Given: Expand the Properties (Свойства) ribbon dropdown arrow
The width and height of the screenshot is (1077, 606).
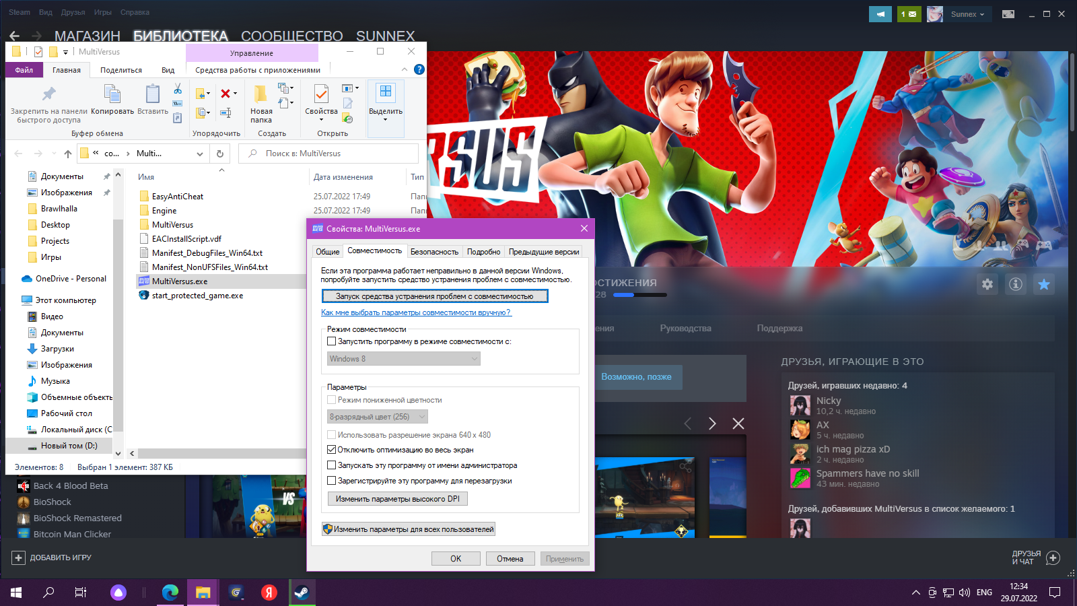Looking at the screenshot, I should click(321, 120).
